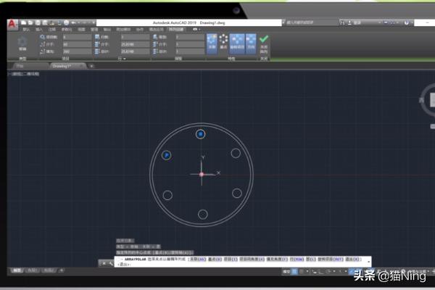Viewport: 435px width, 290px height.
Task: Expand command line history arrow at right end
Action: [368, 262]
